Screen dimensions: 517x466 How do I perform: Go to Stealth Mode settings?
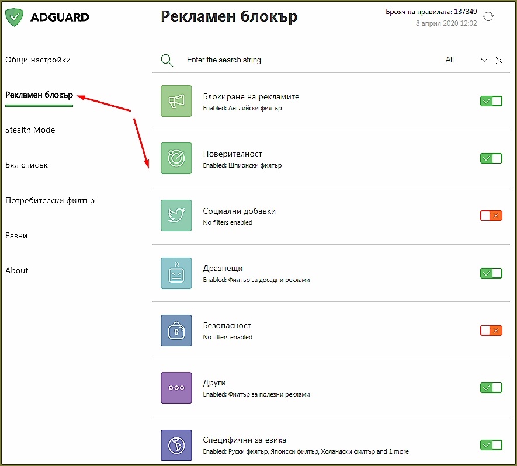coord(30,130)
